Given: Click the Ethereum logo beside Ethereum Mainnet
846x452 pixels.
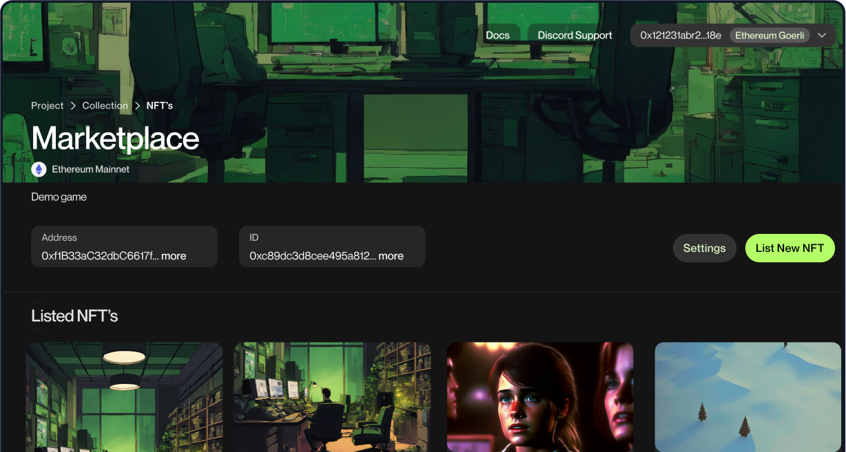Looking at the screenshot, I should pyautogui.click(x=39, y=169).
